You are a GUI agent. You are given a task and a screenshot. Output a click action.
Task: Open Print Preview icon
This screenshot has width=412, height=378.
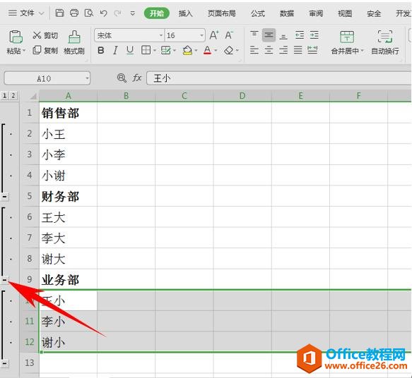[x=89, y=13]
